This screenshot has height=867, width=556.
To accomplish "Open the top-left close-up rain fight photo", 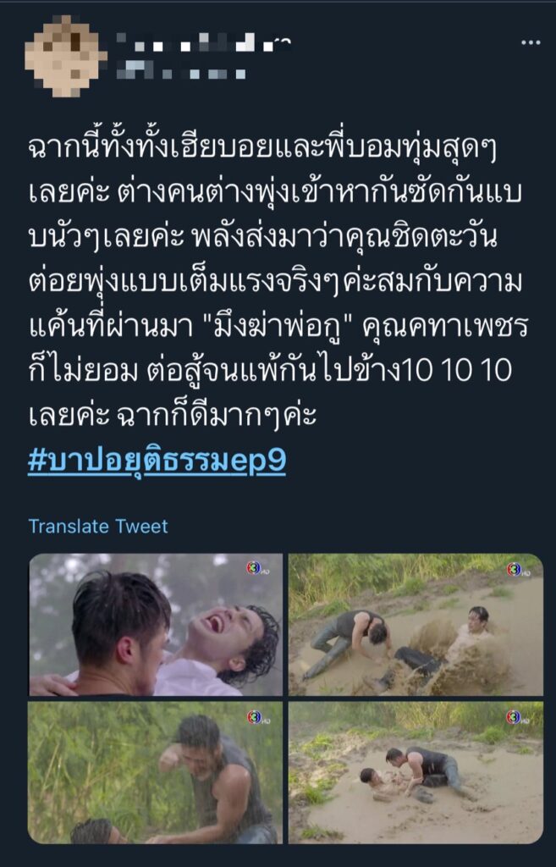I will [156, 624].
